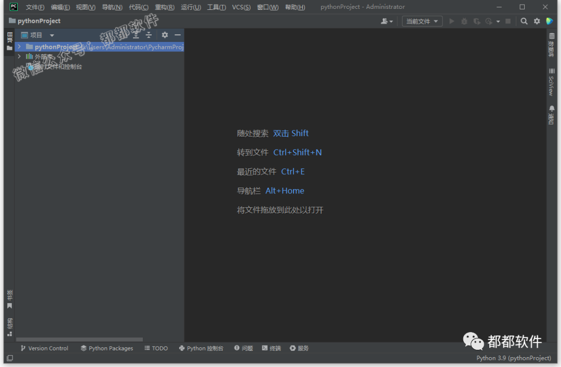Open the 服务 services tab
The height and width of the screenshot is (367, 561).
pos(299,348)
